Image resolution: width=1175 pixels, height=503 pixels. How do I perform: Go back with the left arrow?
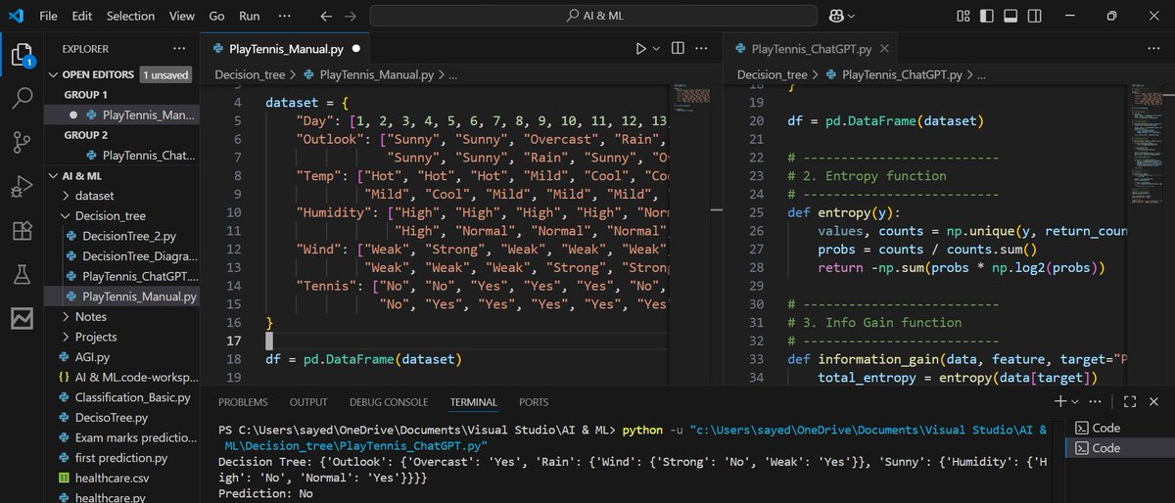click(x=326, y=16)
